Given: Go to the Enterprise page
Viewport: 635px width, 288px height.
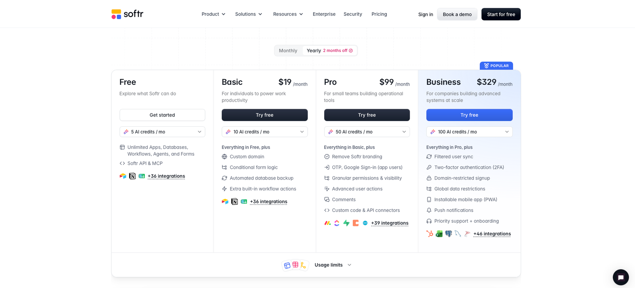Looking at the screenshot, I should (x=324, y=14).
